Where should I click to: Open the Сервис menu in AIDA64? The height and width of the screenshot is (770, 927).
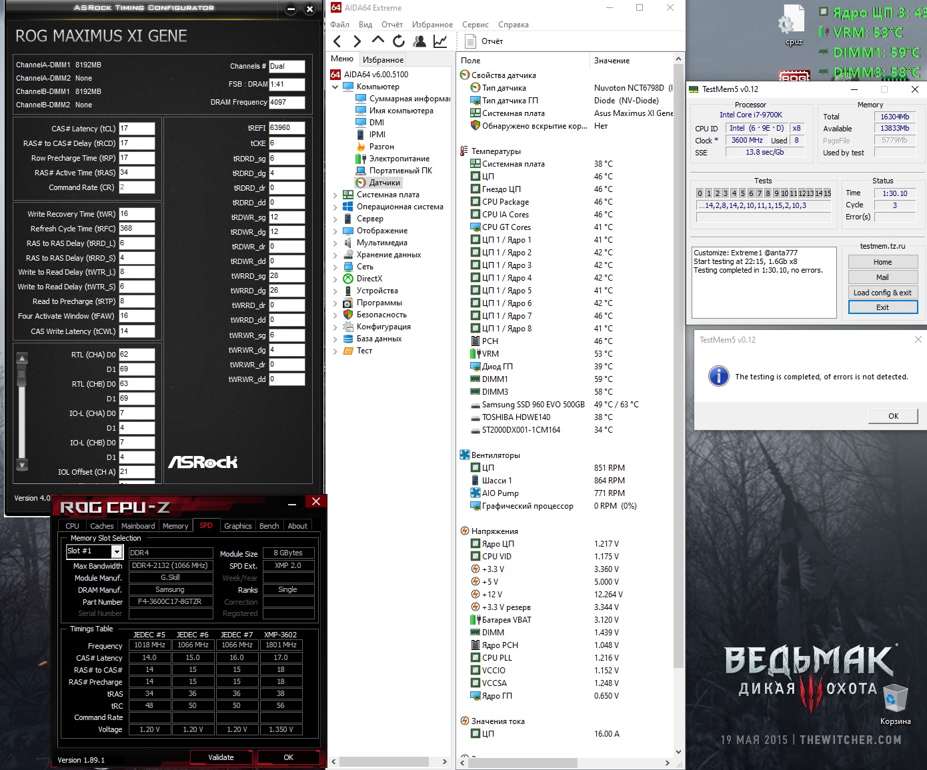pos(476,25)
